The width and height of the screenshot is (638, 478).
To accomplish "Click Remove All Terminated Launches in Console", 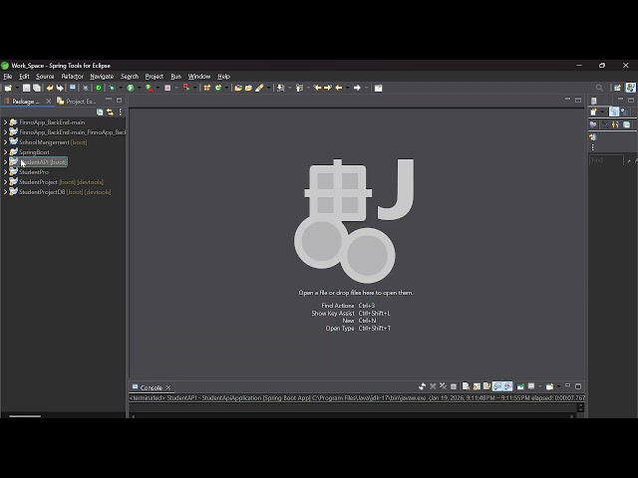I will [x=443, y=386].
